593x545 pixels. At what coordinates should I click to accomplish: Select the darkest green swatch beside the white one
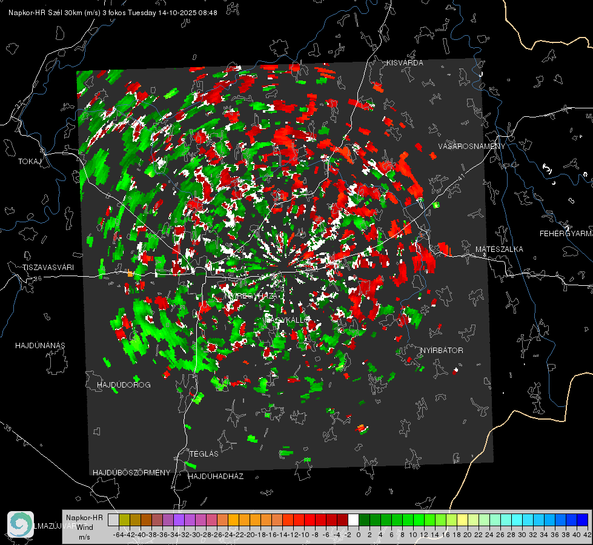[x=364, y=520]
